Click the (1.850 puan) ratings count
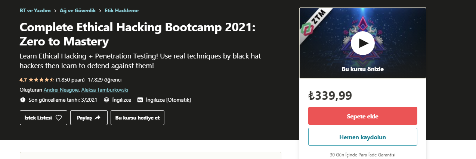The image size is (476, 159). click(x=70, y=80)
